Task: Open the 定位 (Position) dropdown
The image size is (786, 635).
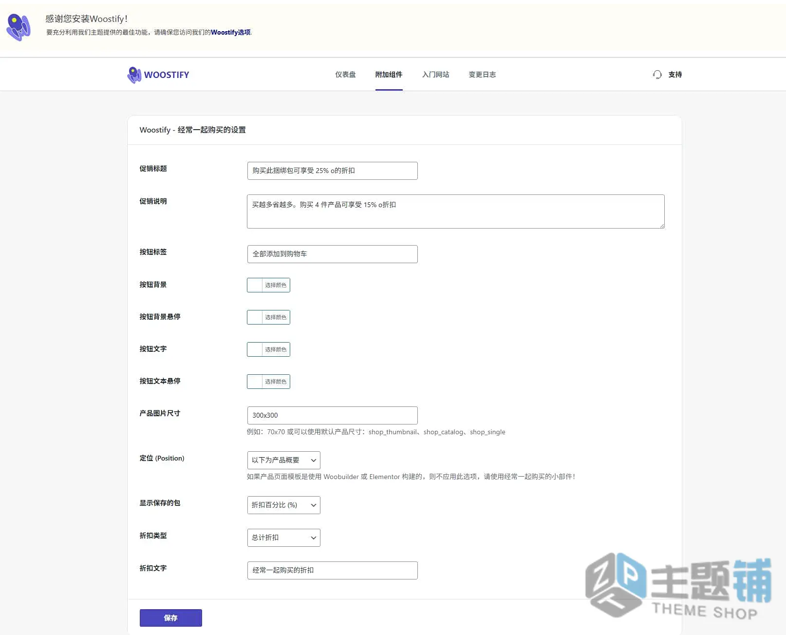Action: coord(283,460)
